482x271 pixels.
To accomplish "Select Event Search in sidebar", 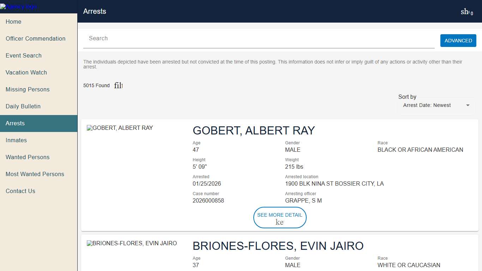I will [24, 55].
